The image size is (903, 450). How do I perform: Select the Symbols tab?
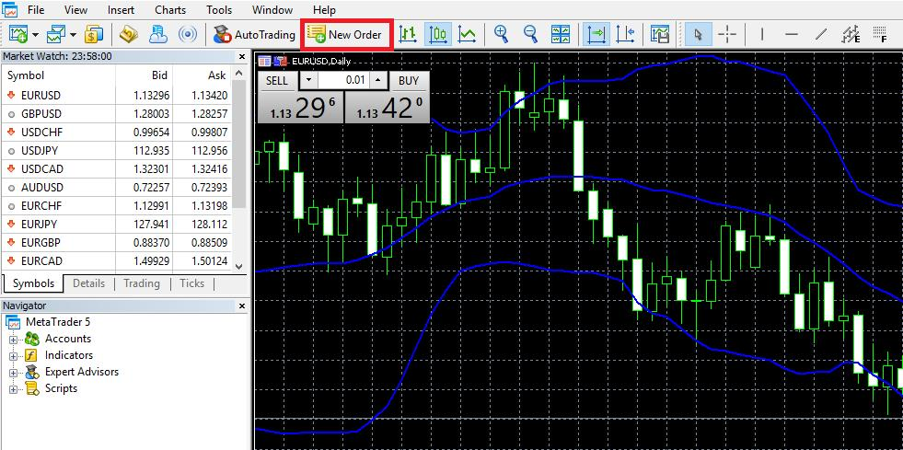click(x=33, y=283)
